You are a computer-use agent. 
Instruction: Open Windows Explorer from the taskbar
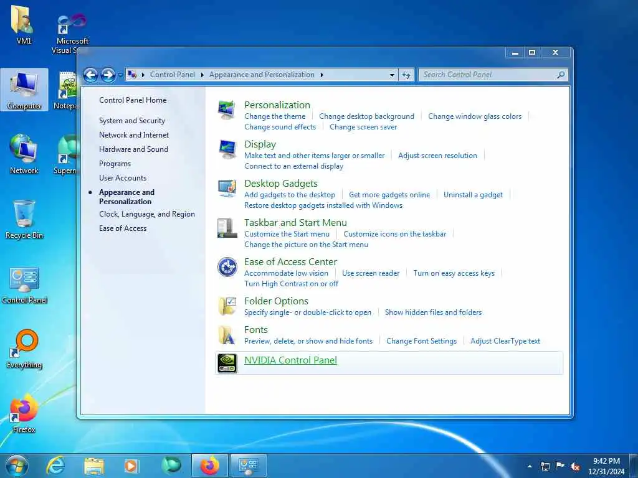pyautogui.click(x=94, y=466)
